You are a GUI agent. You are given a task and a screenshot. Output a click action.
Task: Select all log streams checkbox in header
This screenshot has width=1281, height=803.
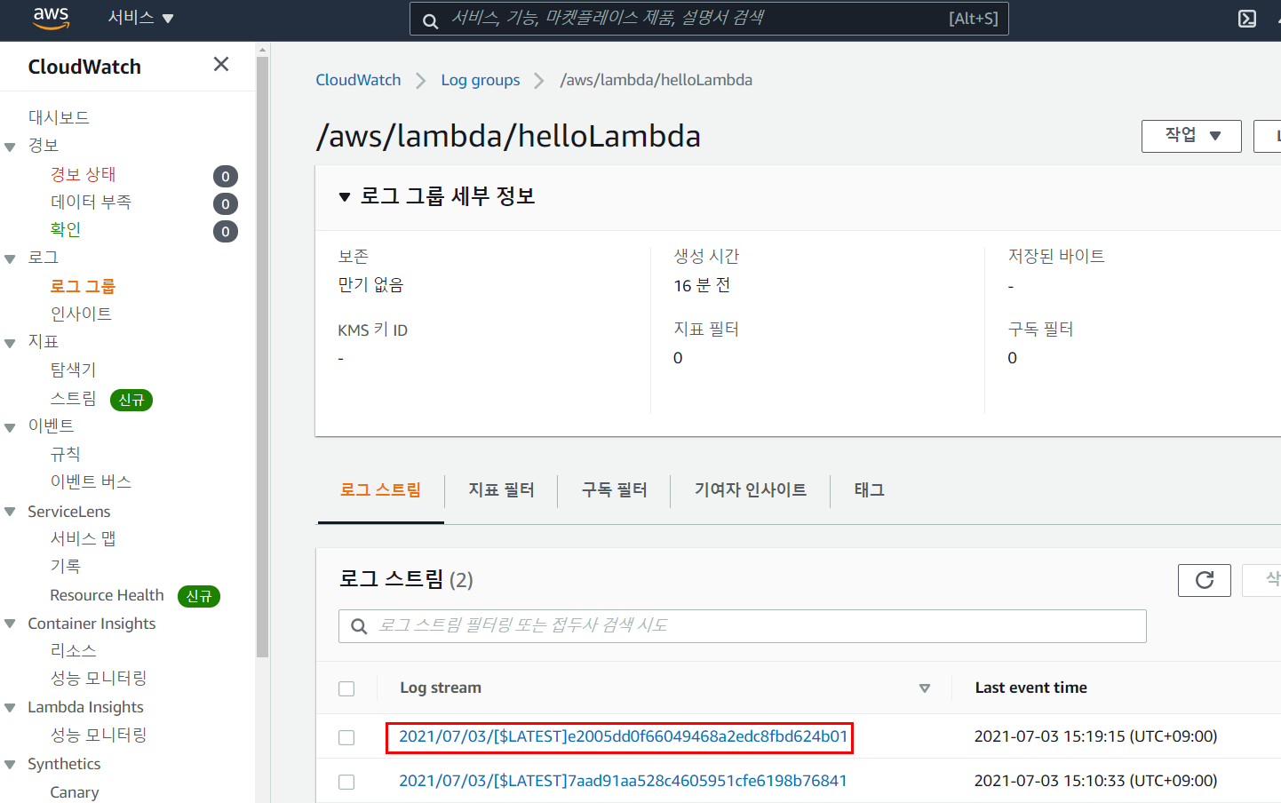[x=346, y=688]
